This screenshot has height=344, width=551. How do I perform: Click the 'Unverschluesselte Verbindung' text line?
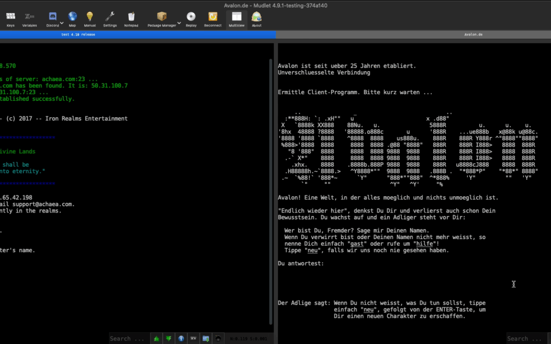(x=324, y=73)
